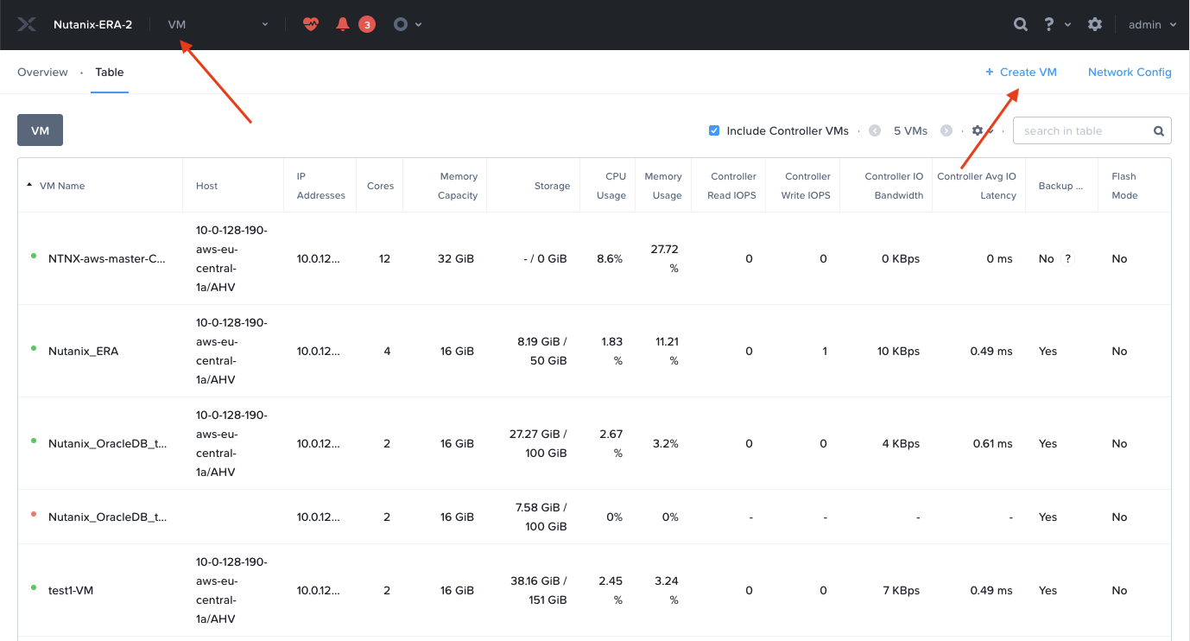Click the 5 VMs count text
The image size is (1190, 641).
pyautogui.click(x=910, y=130)
